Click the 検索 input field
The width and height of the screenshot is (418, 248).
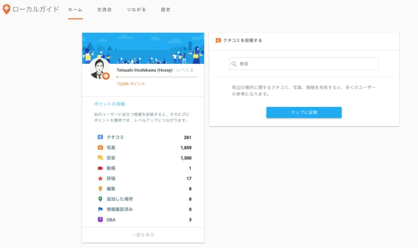(x=307, y=64)
